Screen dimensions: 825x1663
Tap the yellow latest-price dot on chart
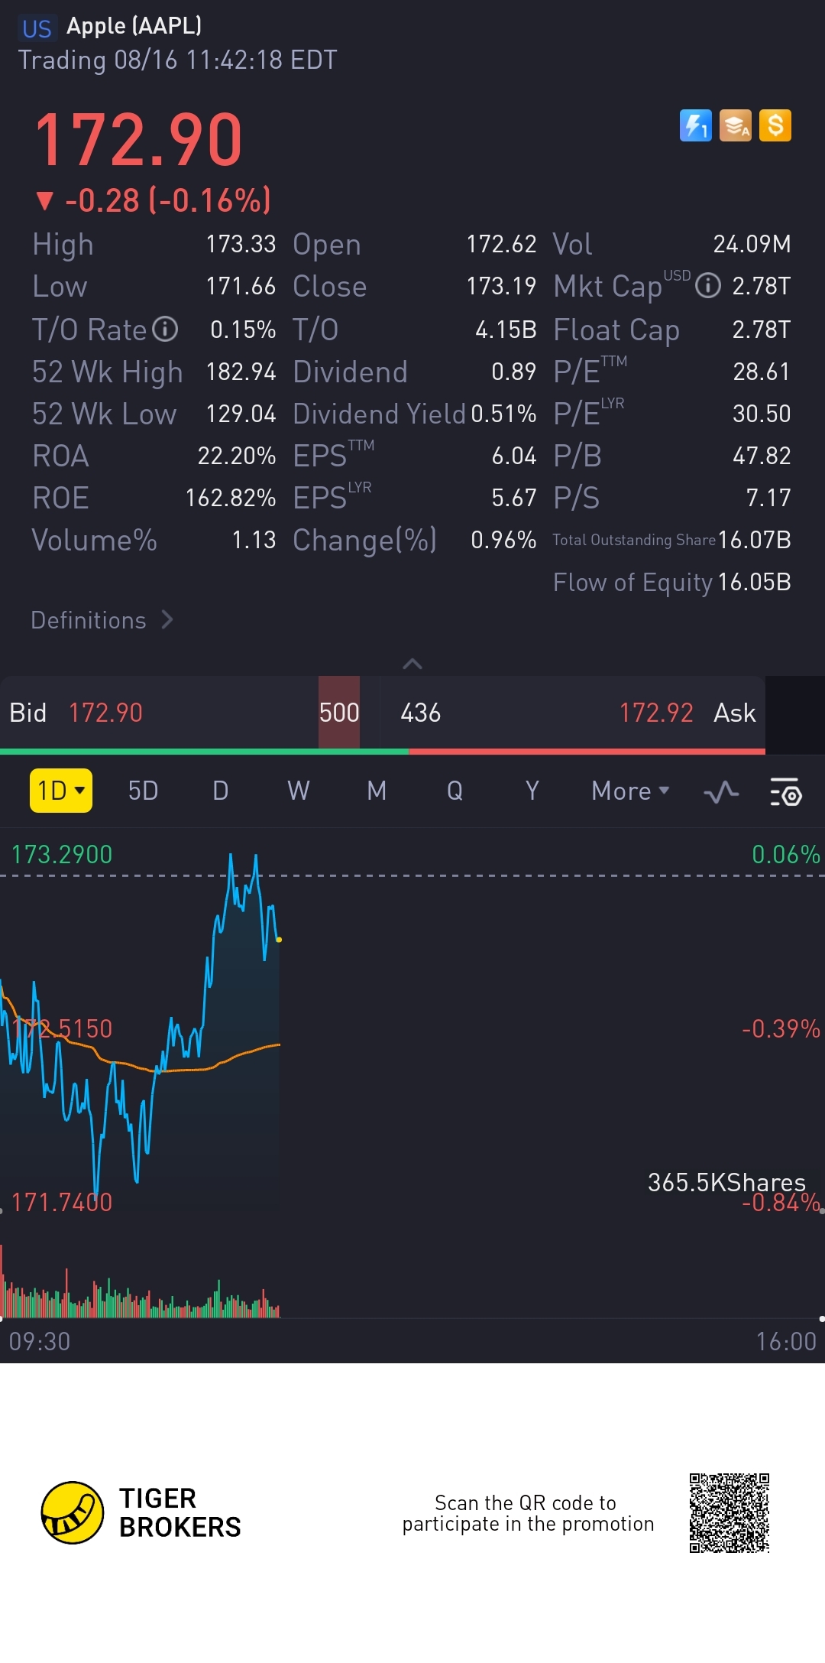pos(279,940)
